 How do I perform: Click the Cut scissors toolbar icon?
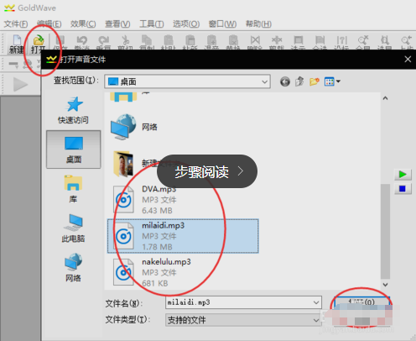point(125,42)
